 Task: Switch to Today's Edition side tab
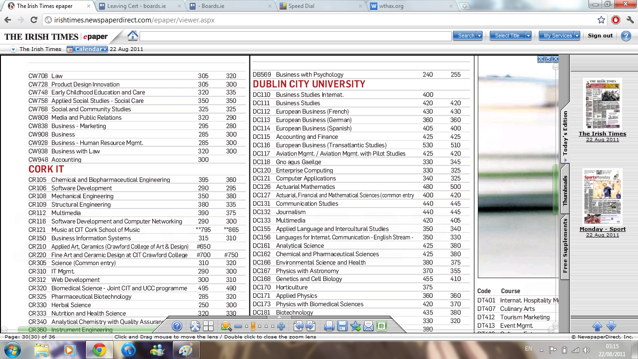(565, 134)
